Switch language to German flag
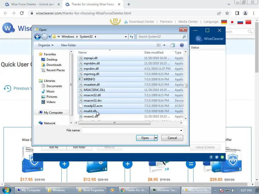Screen dimensions: 259x194 (224, 22)
